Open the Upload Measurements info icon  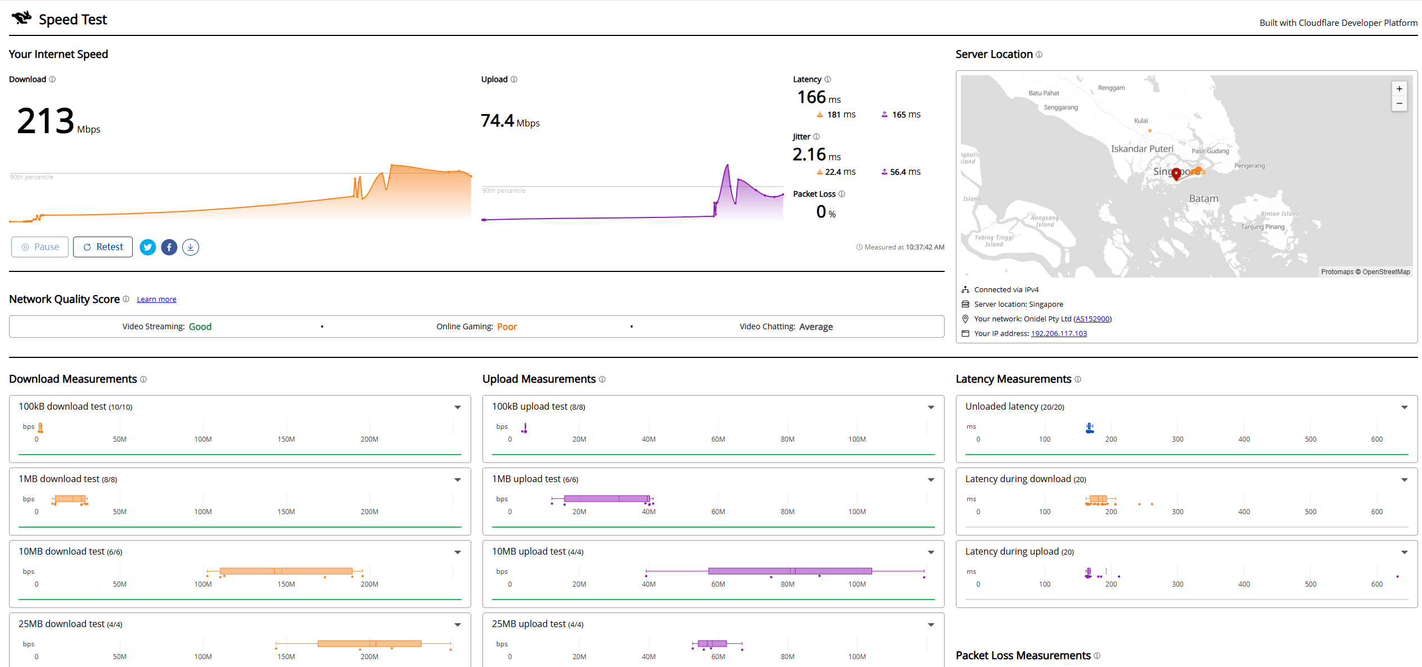(x=602, y=379)
